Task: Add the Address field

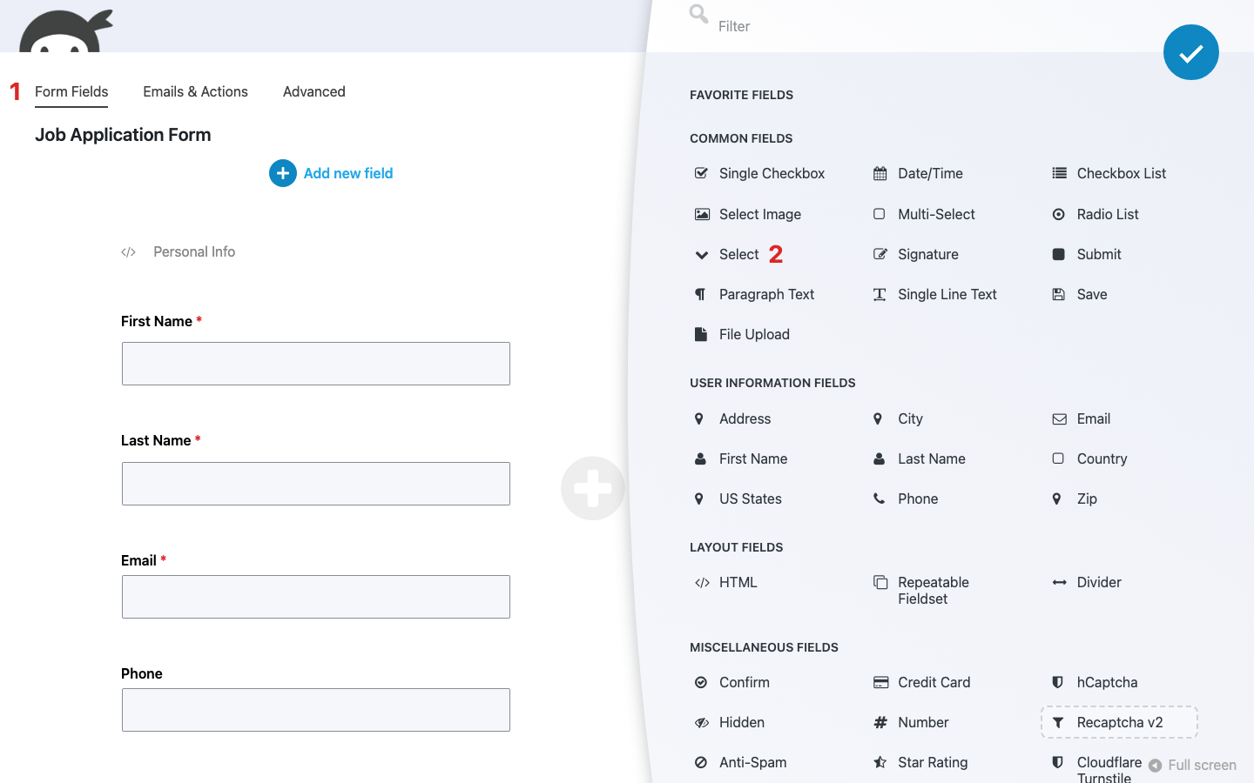Action: tap(732, 418)
